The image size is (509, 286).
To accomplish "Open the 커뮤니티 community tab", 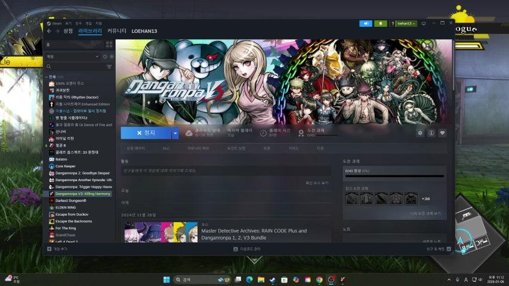I will (x=116, y=30).
